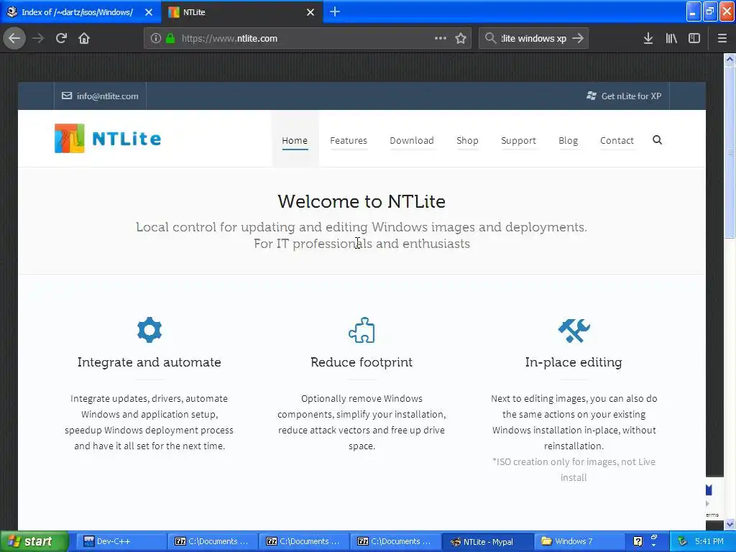Open the Blog page

click(568, 140)
